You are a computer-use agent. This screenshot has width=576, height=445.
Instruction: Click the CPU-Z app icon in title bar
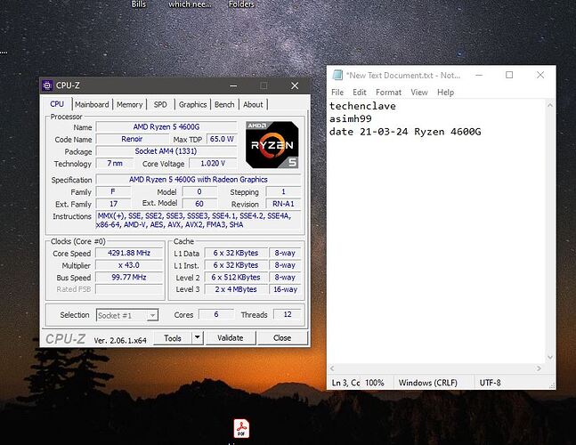pos(47,85)
